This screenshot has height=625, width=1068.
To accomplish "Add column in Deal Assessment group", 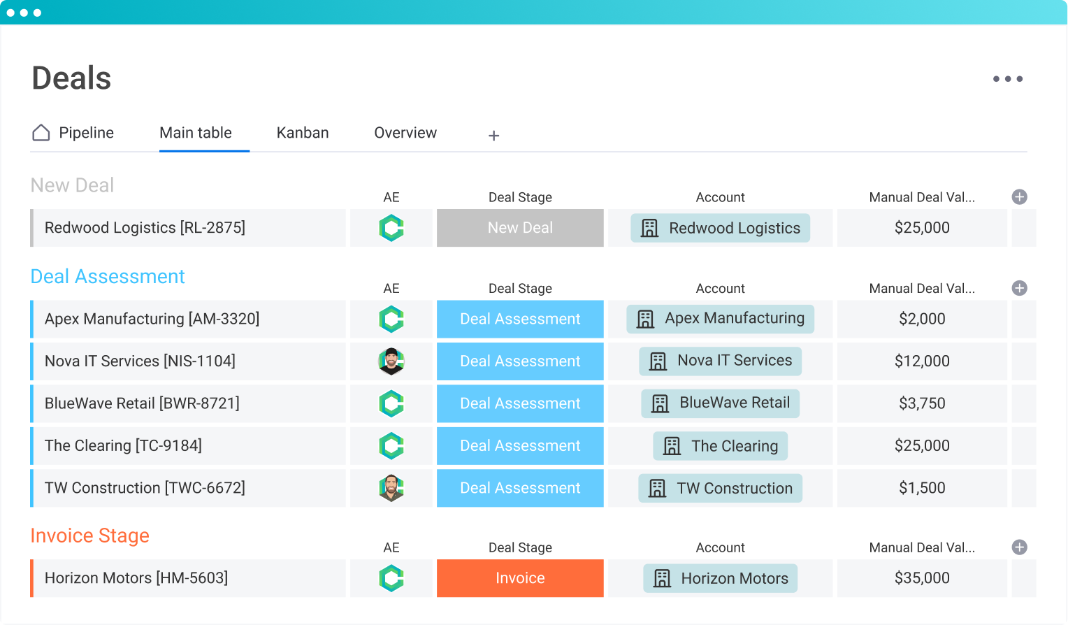I will tap(1019, 288).
